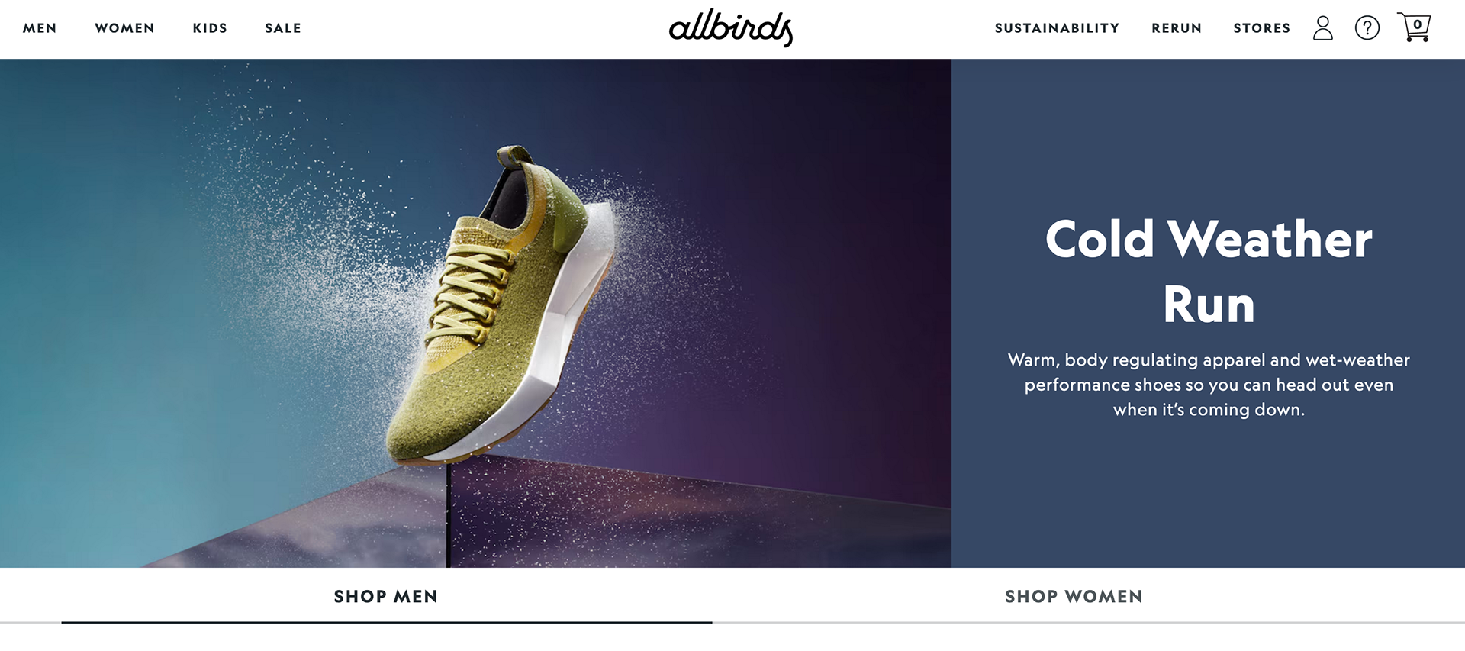The width and height of the screenshot is (1465, 651).
Task: Go to the SUSTAINABILITY page
Action: coord(1057,28)
